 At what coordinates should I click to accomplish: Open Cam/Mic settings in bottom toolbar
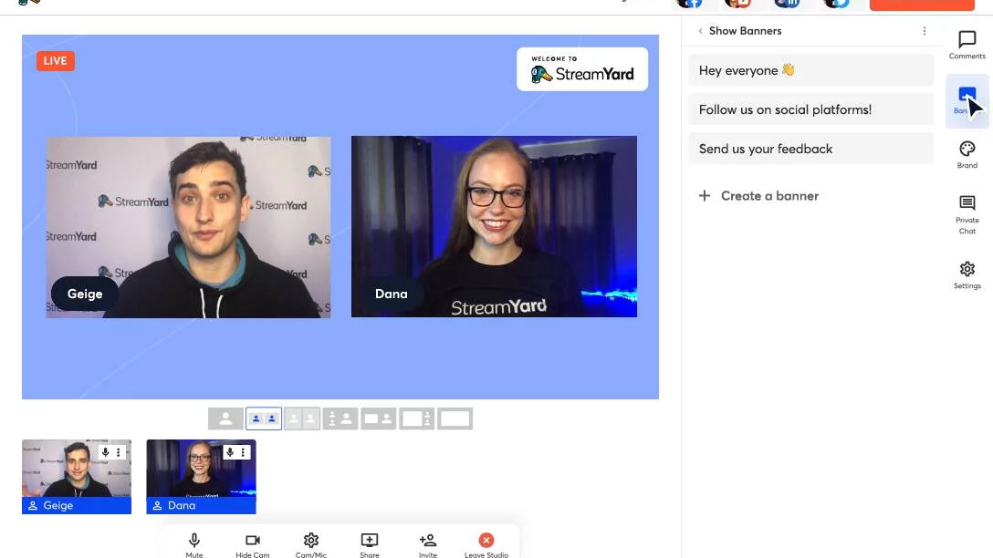pyautogui.click(x=310, y=543)
